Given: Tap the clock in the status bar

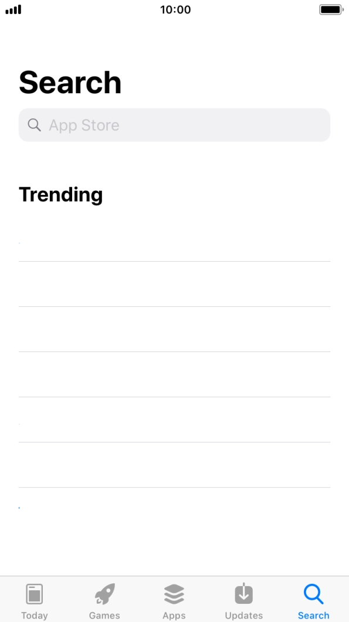Looking at the screenshot, I should click(x=174, y=9).
